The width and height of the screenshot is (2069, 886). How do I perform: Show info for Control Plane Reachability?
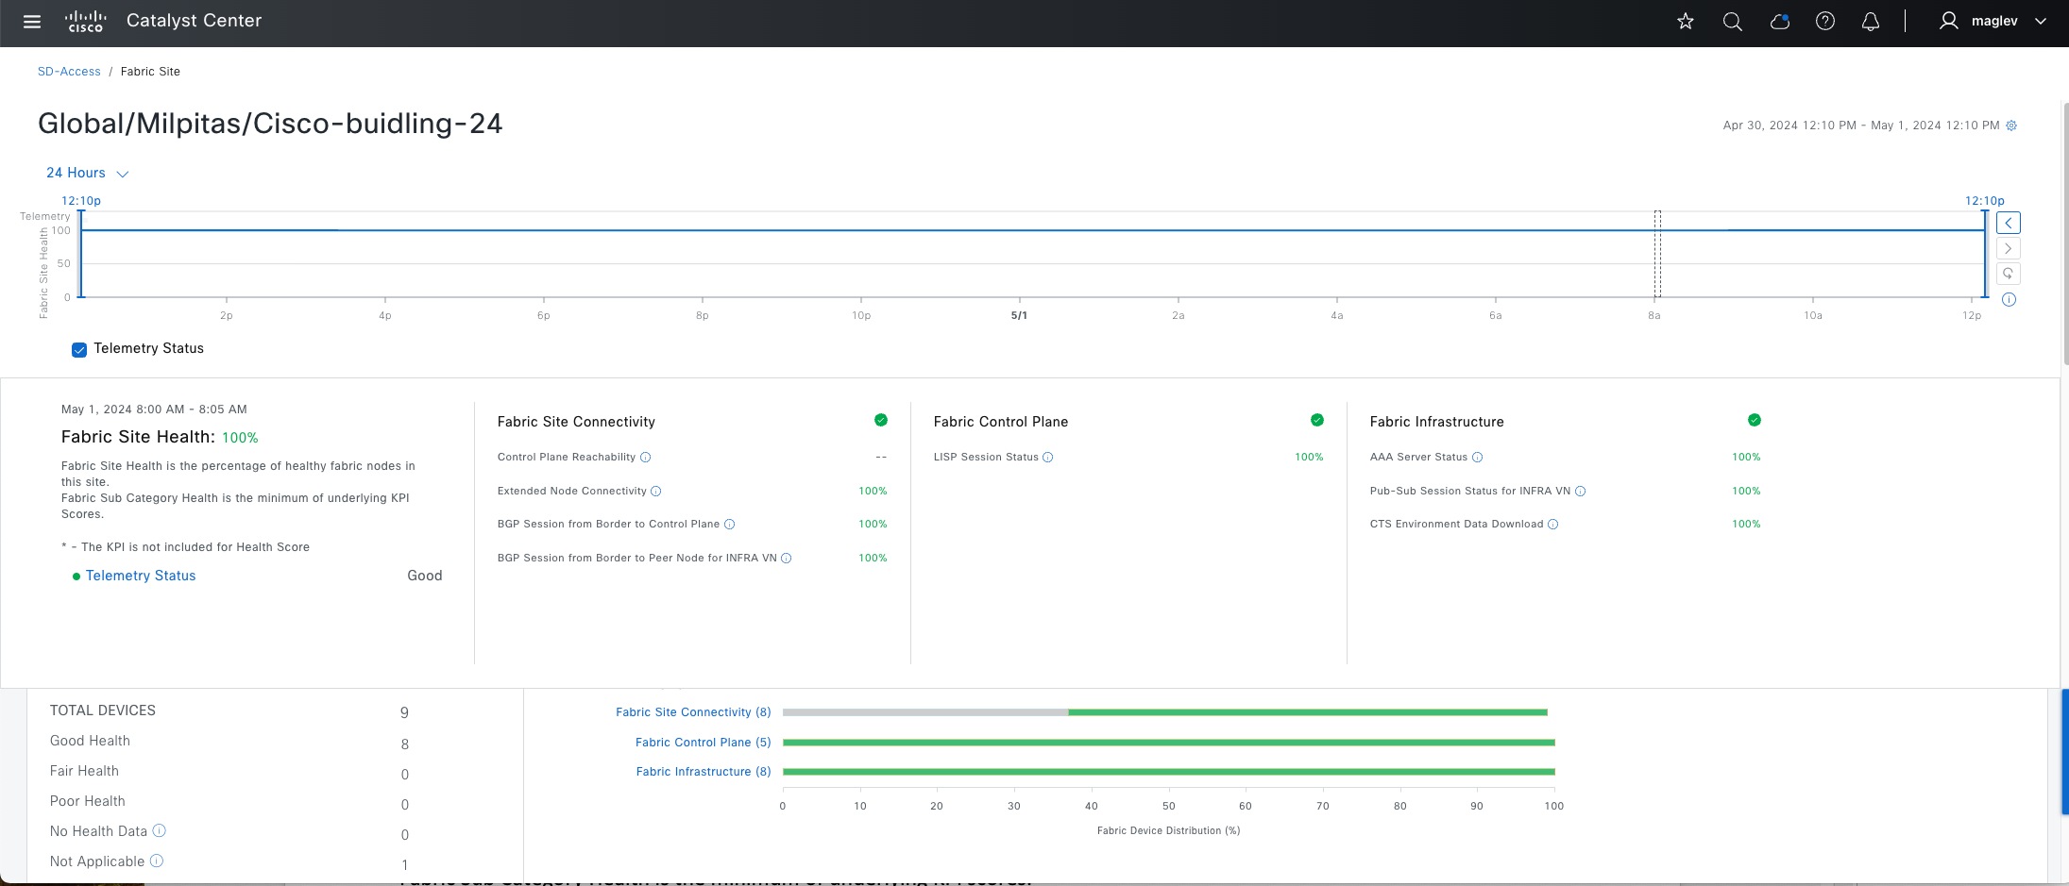(646, 458)
